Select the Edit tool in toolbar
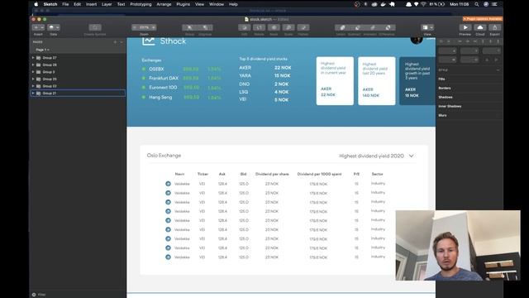This screenshot has width=529, height=298. point(245,27)
